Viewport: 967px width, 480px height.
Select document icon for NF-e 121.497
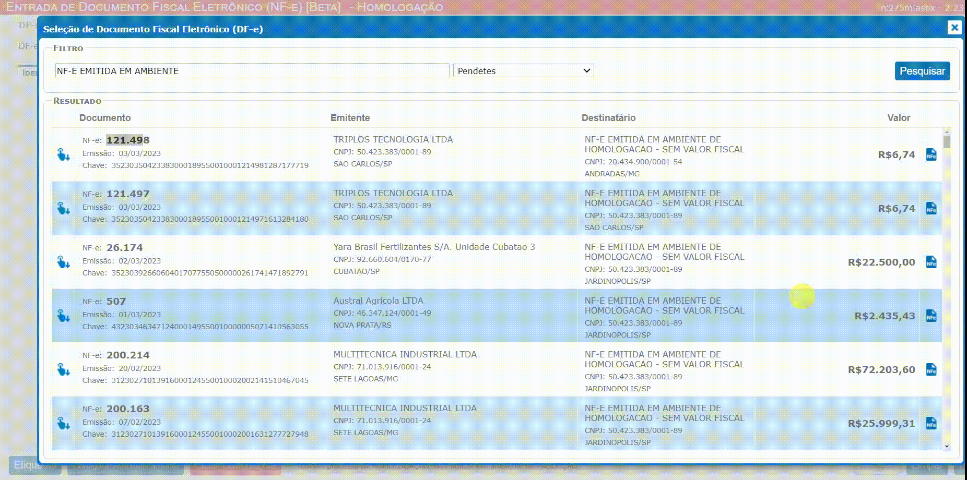pos(63,209)
